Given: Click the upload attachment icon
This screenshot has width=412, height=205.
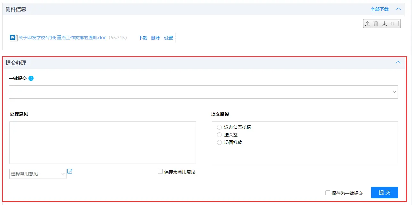Looking at the screenshot, I should pos(368,24).
